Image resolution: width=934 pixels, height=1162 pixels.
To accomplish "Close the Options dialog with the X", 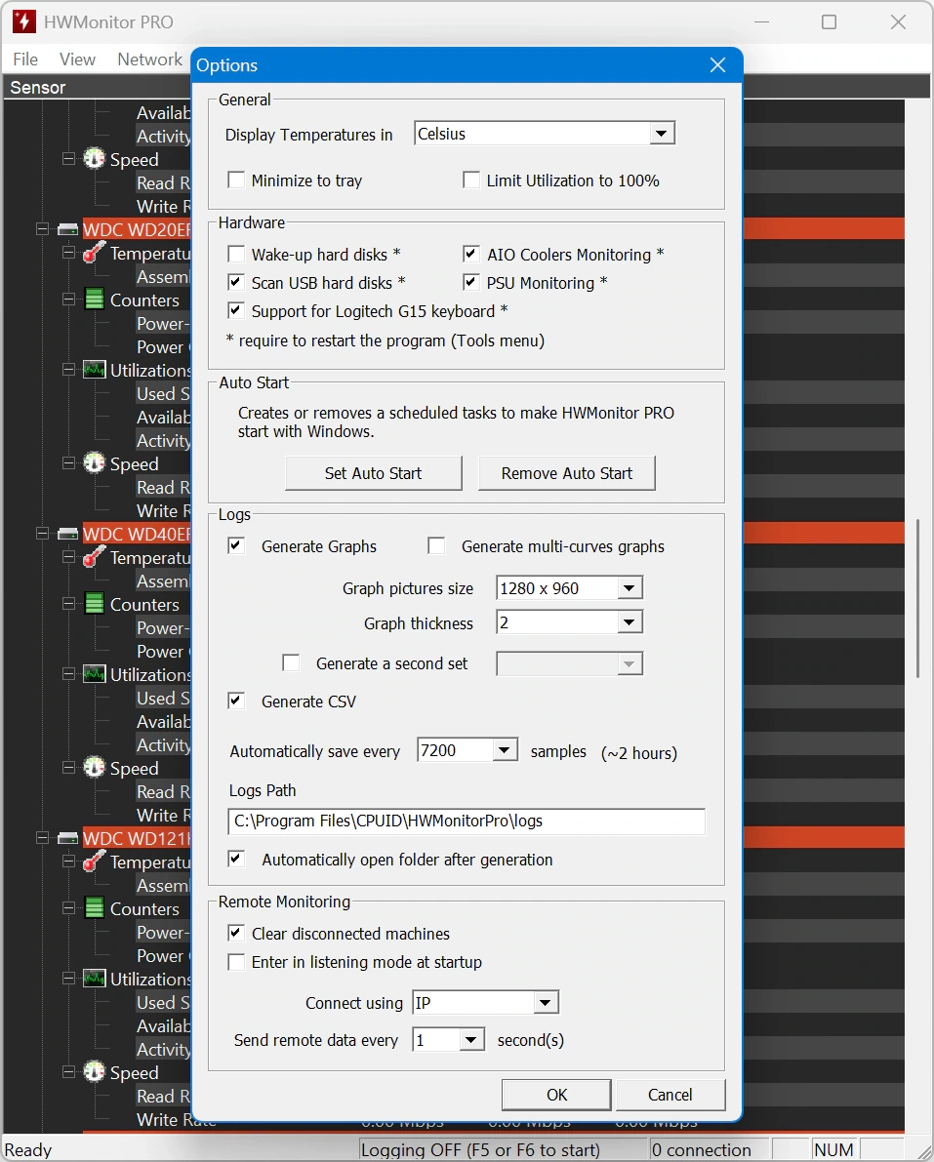I will click(x=717, y=65).
